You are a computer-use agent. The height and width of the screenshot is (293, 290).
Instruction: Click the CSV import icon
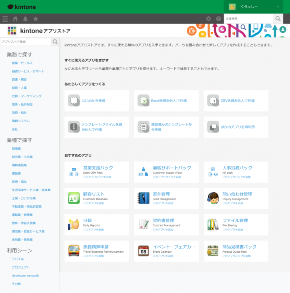(x=213, y=100)
